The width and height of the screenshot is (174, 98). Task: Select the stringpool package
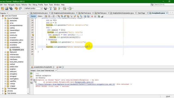[x=13, y=76]
